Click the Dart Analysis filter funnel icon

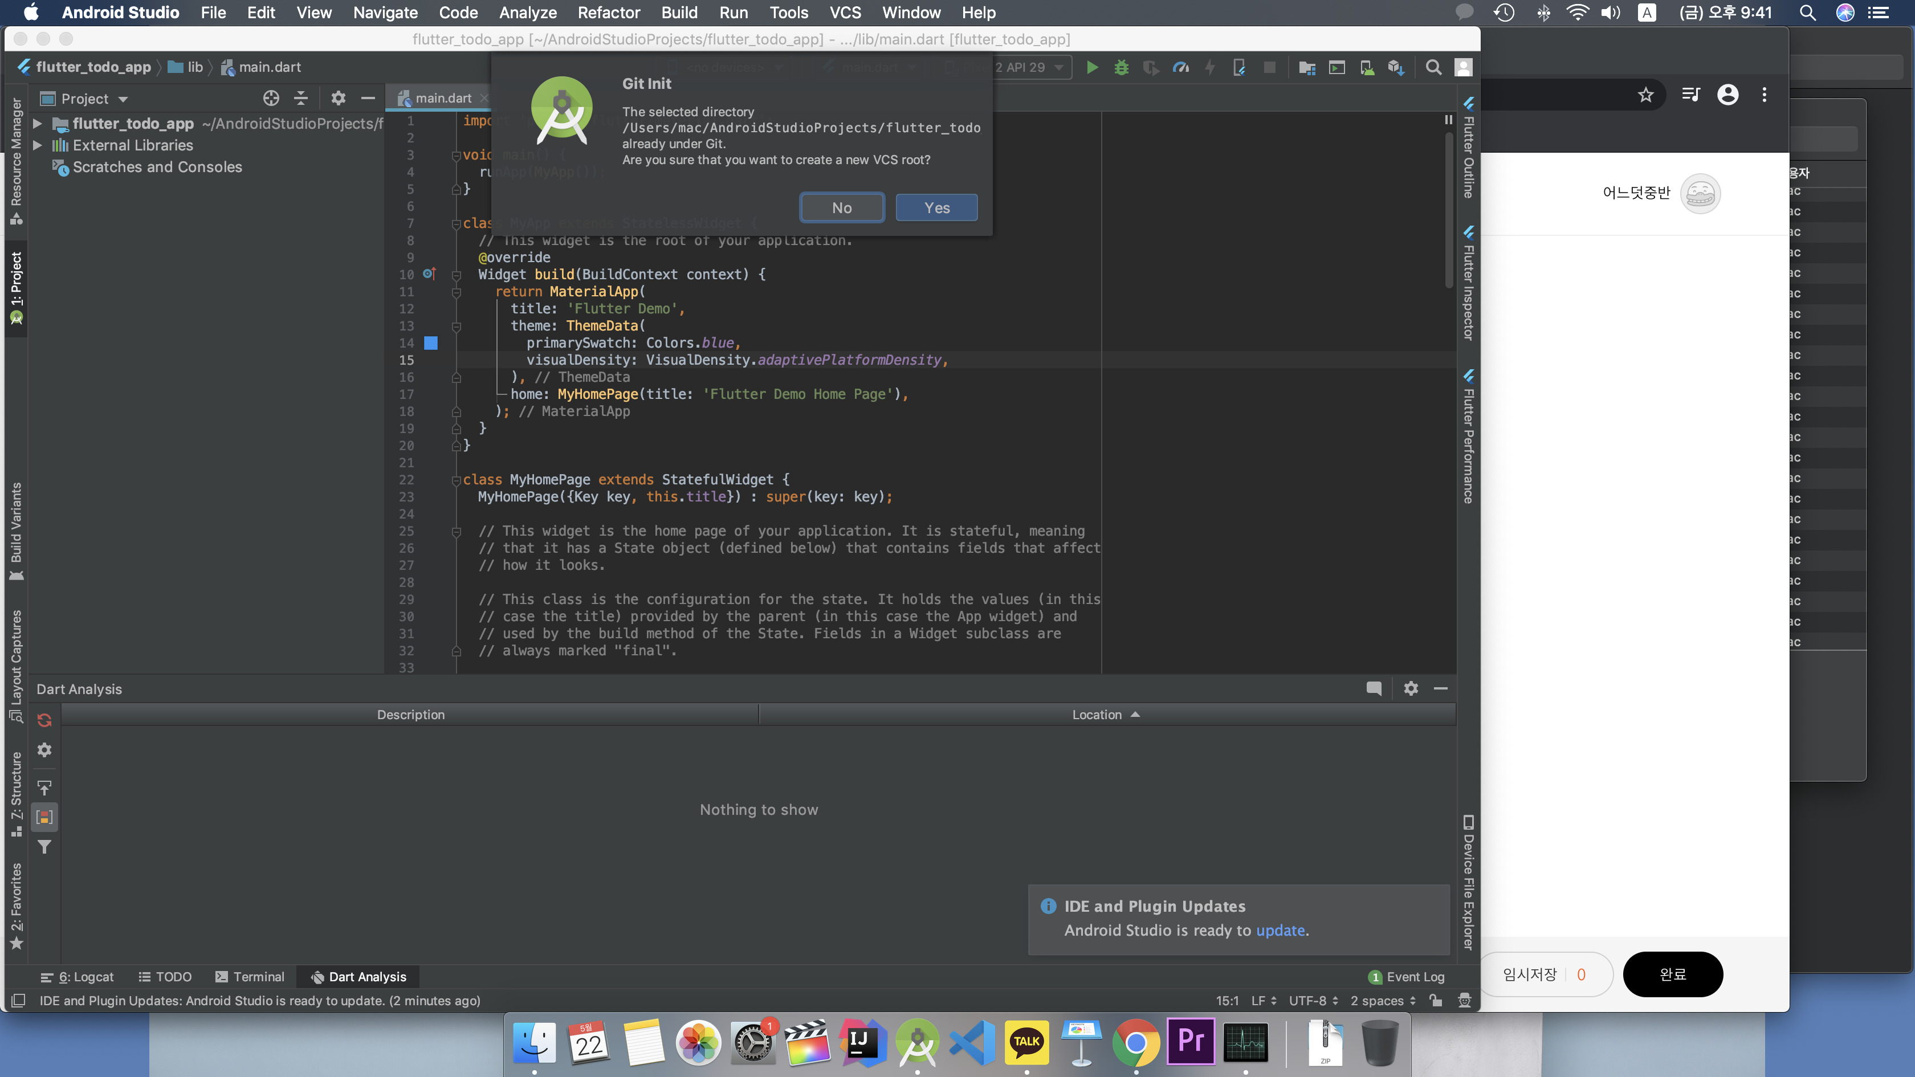pyautogui.click(x=44, y=847)
